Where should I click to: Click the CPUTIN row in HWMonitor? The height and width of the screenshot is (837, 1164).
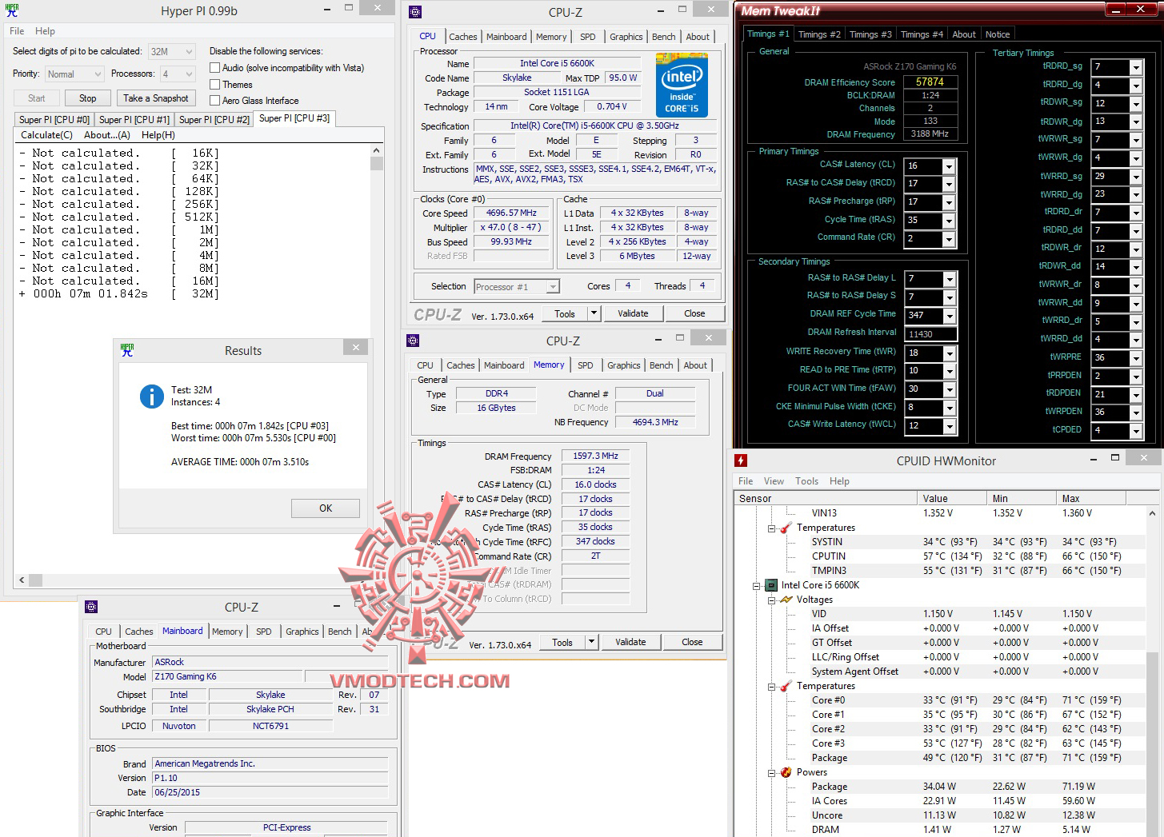(x=941, y=556)
